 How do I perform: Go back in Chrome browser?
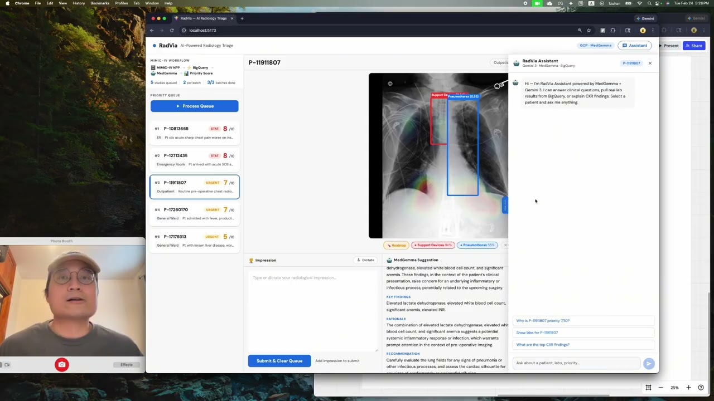152,30
